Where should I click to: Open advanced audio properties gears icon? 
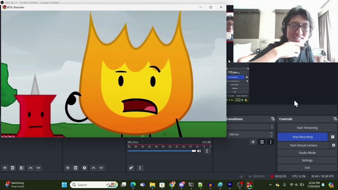pyautogui.click(x=131, y=168)
